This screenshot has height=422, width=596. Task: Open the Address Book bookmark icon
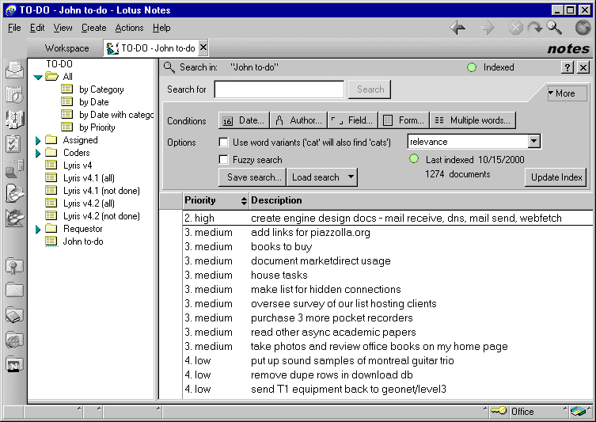(14, 120)
